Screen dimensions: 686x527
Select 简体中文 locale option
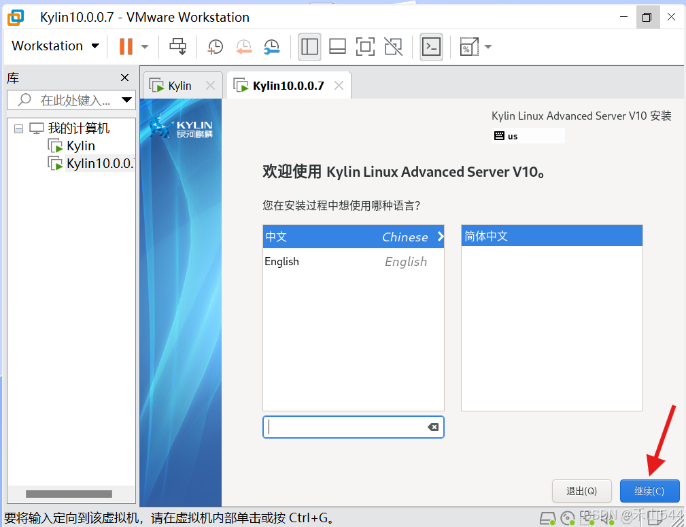[x=551, y=236]
